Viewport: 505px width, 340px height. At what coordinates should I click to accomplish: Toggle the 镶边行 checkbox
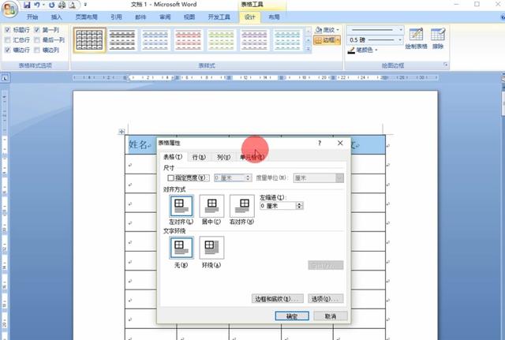click(x=8, y=50)
